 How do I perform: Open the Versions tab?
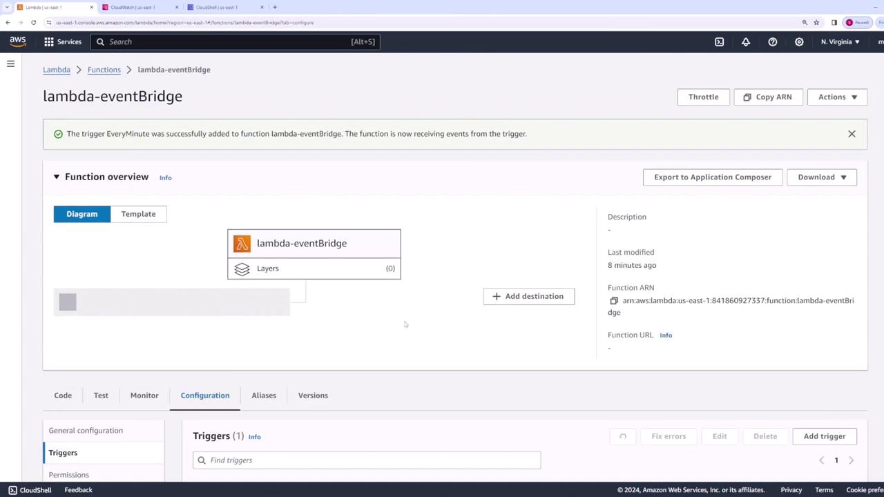pos(313,396)
